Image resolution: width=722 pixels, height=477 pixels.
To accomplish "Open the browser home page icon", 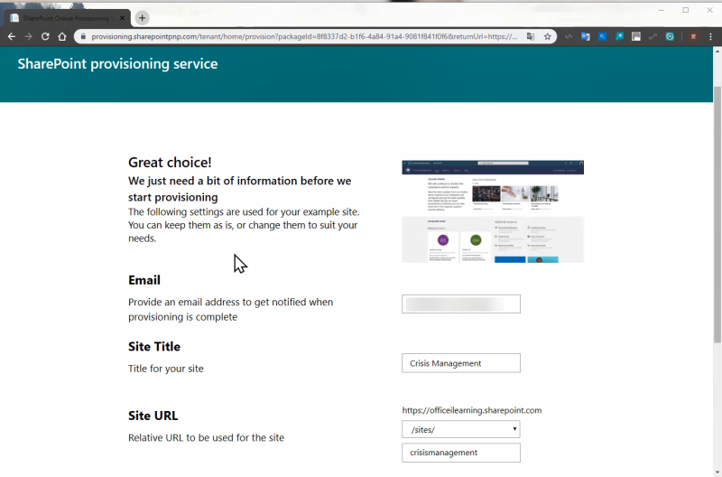I will pyautogui.click(x=62, y=36).
